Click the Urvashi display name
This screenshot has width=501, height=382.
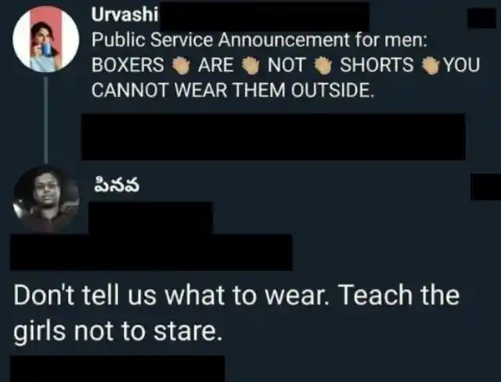(x=124, y=15)
